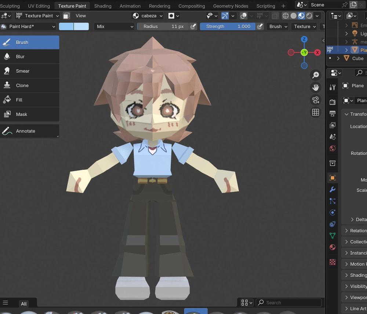
Task: Select the Mask tool
Action: [x=29, y=114]
